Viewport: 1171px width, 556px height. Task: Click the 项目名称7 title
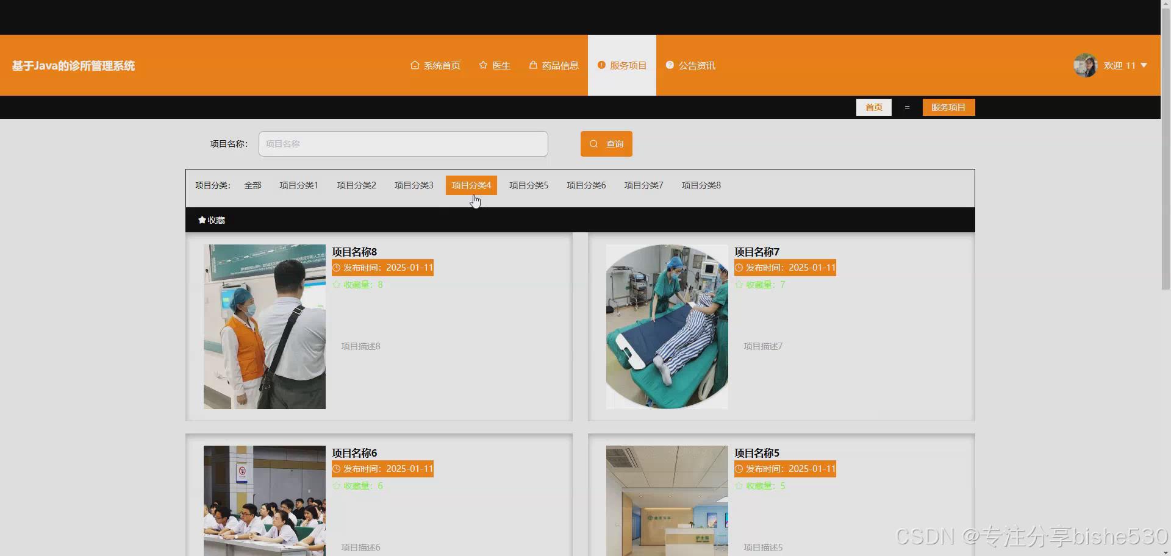pyautogui.click(x=757, y=252)
